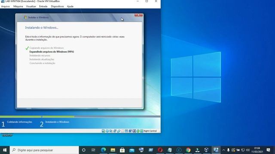Click the Copiando arquivos do Windows step
The image size is (275, 154).
(46, 48)
